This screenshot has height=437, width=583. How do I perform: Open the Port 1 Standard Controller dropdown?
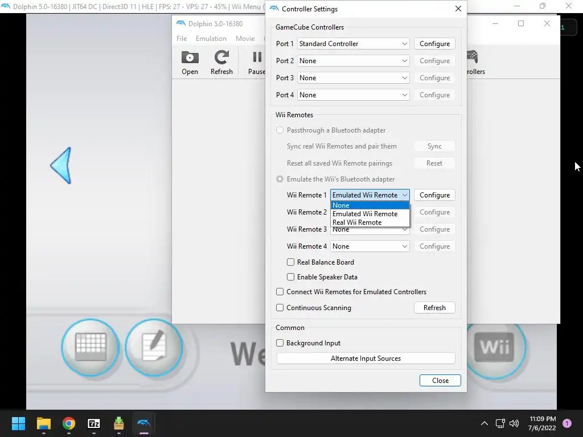pos(353,44)
